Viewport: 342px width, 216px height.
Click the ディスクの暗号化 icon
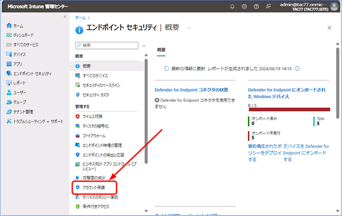click(x=77, y=126)
